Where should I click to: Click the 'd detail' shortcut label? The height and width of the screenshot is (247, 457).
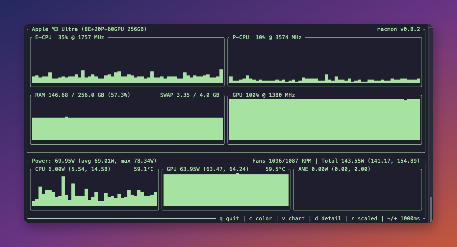pyautogui.click(x=328, y=218)
